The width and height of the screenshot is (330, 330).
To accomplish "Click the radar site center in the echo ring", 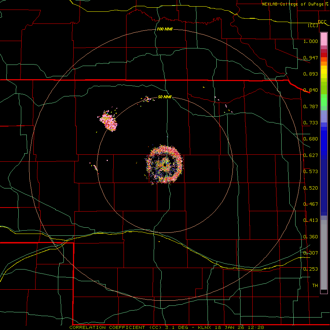I will coord(165,165).
